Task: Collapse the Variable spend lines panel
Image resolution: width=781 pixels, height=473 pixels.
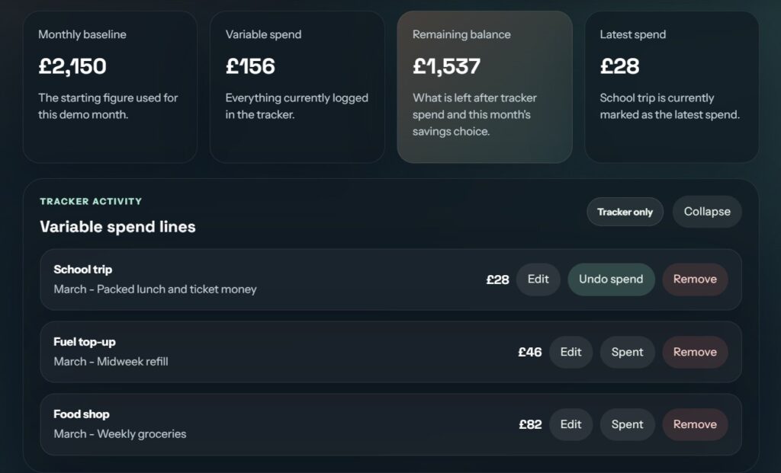Action: point(707,212)
